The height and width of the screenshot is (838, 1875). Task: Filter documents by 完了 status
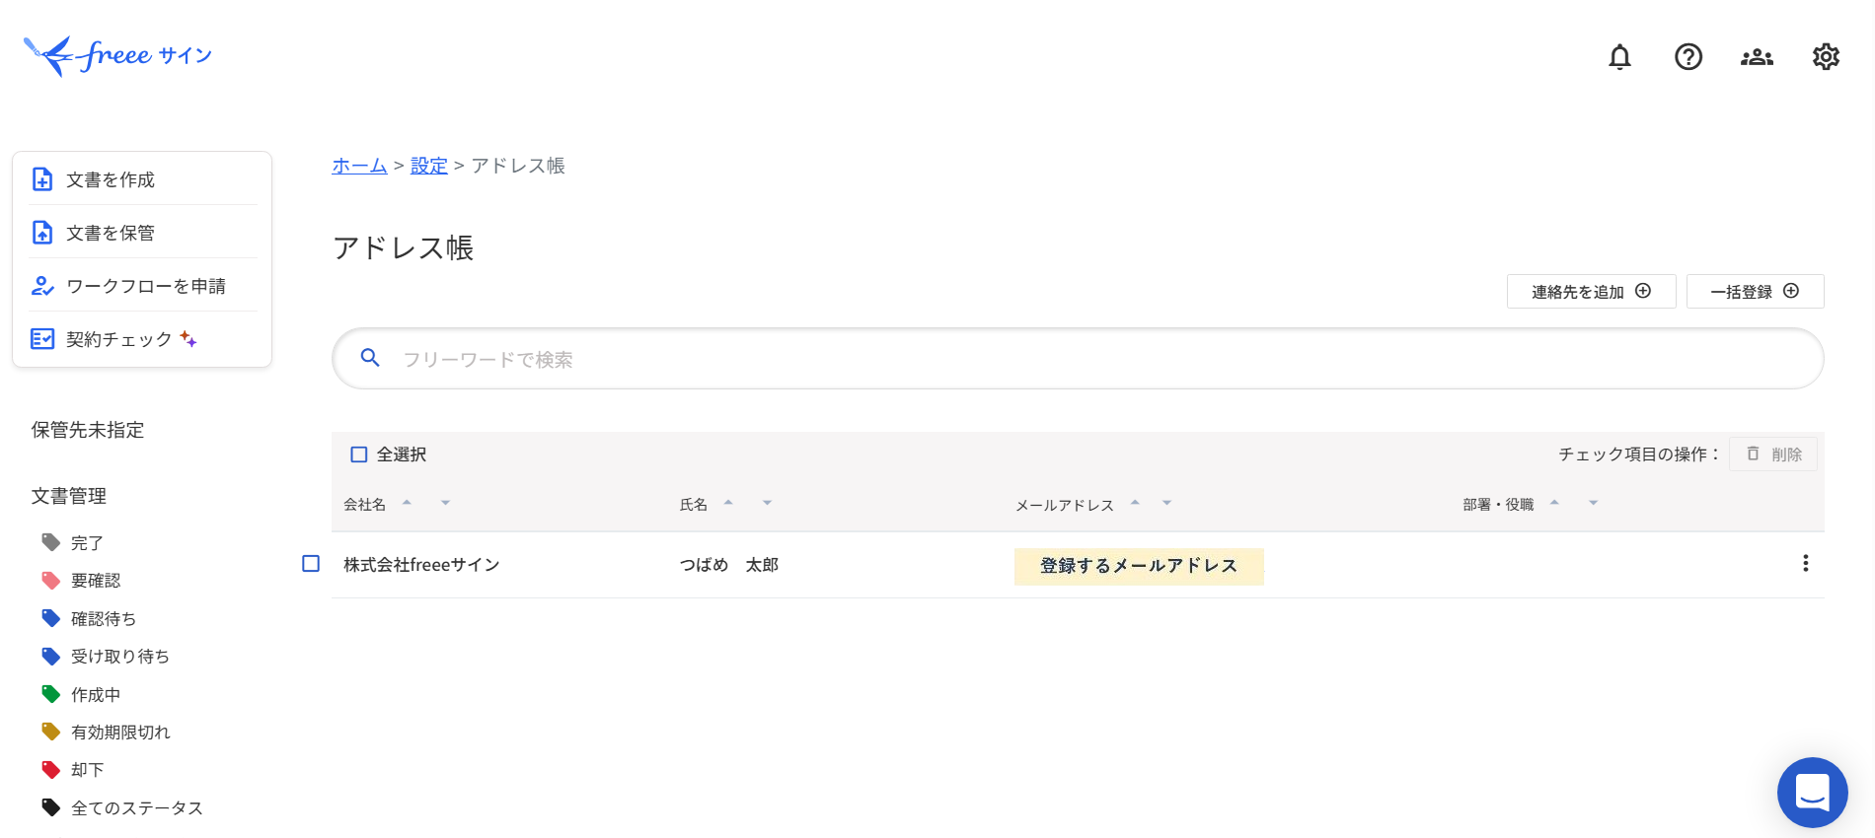87,543
